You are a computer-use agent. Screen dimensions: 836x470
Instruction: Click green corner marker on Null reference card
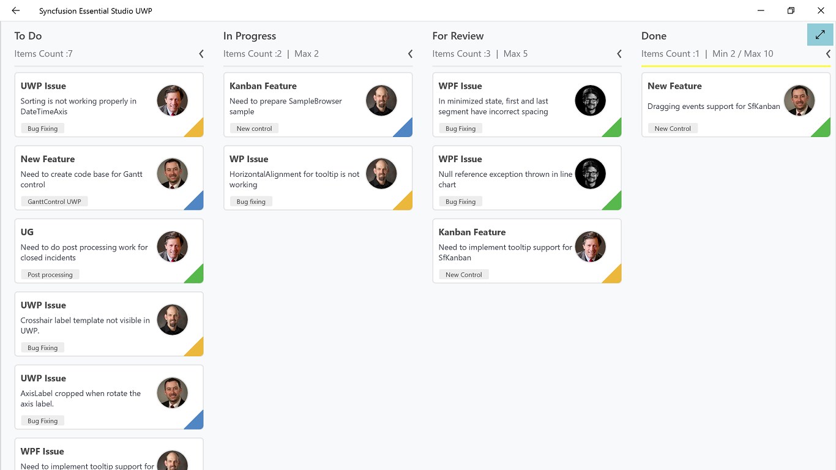tap(615, 203)
